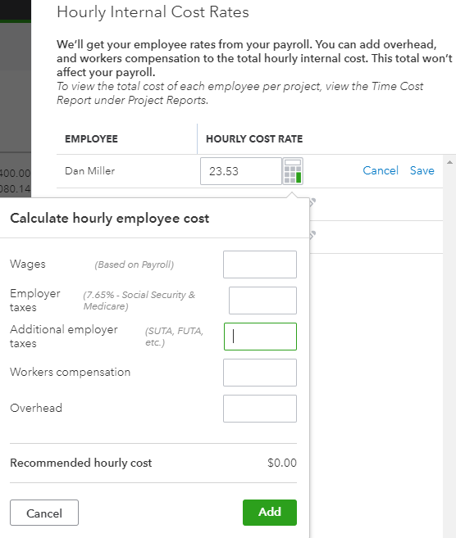
Task: Click the Save link for Dan Miller
Action: pos(422,170)
